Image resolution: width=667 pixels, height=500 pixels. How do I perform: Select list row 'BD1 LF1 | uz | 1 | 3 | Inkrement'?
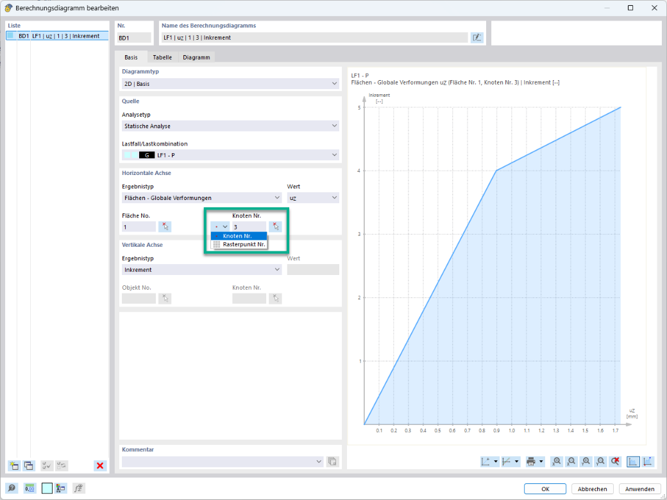58,36
